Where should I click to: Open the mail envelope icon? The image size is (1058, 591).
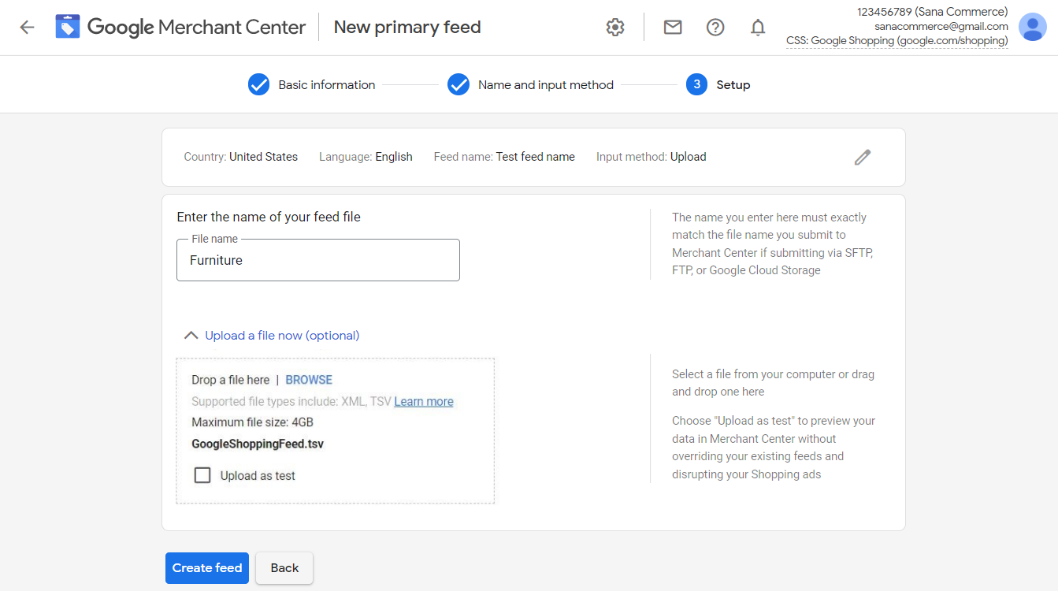coord(673,28)
